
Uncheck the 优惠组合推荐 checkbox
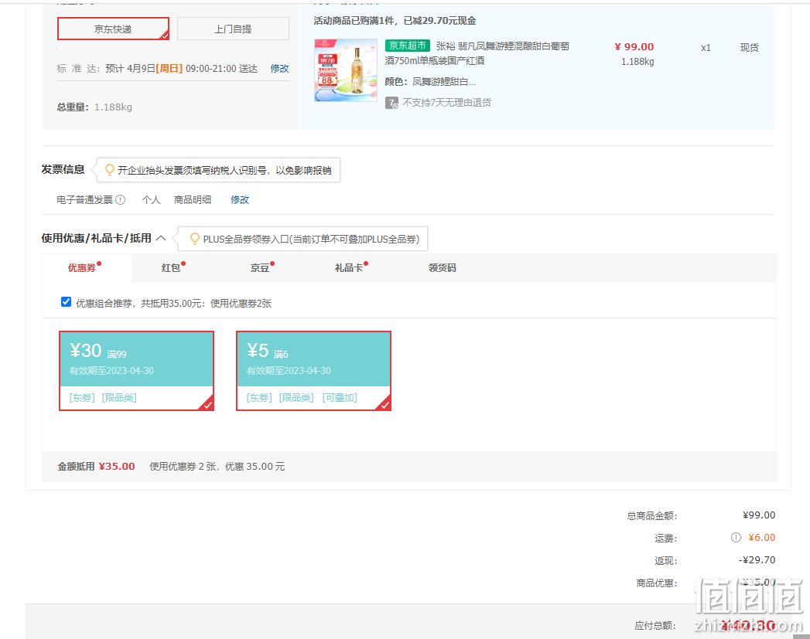pos(66,302)
